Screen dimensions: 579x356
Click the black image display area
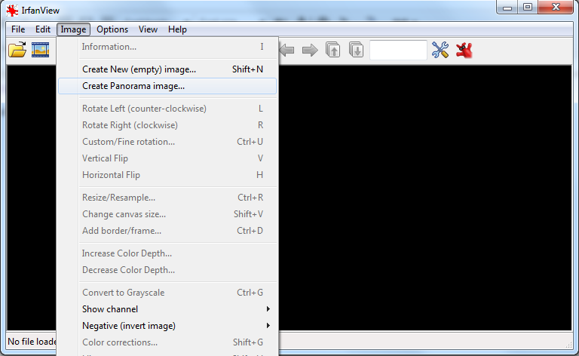tap(422, 196)
